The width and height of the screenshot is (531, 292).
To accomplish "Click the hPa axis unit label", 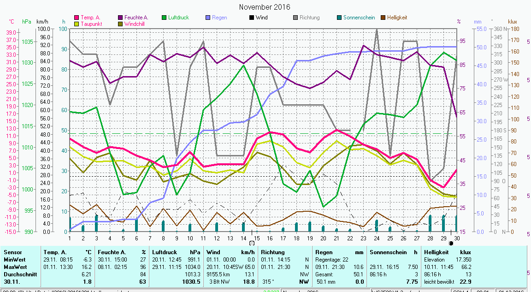I will 26,22.
